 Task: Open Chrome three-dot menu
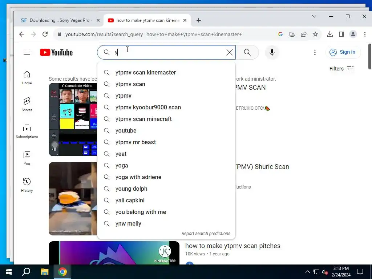[365, 34]
